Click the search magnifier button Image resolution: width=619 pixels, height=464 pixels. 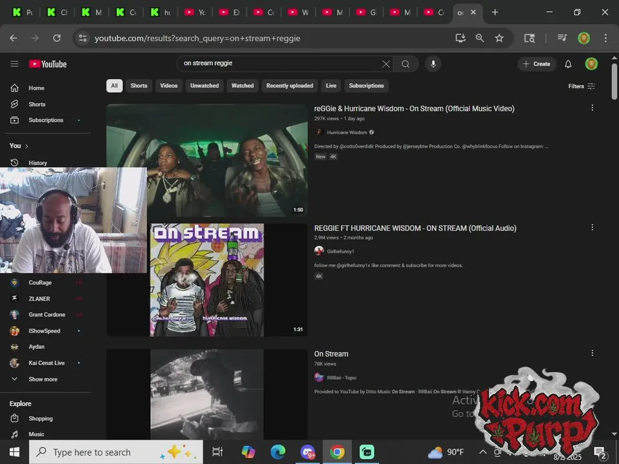click(x=406, y=64)
